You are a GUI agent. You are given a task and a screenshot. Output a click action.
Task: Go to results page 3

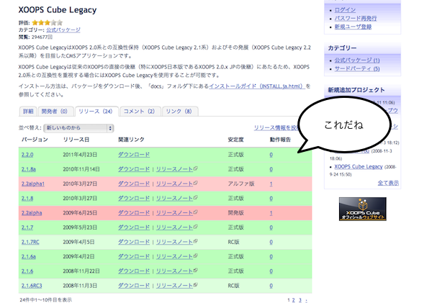pos(300,300)
